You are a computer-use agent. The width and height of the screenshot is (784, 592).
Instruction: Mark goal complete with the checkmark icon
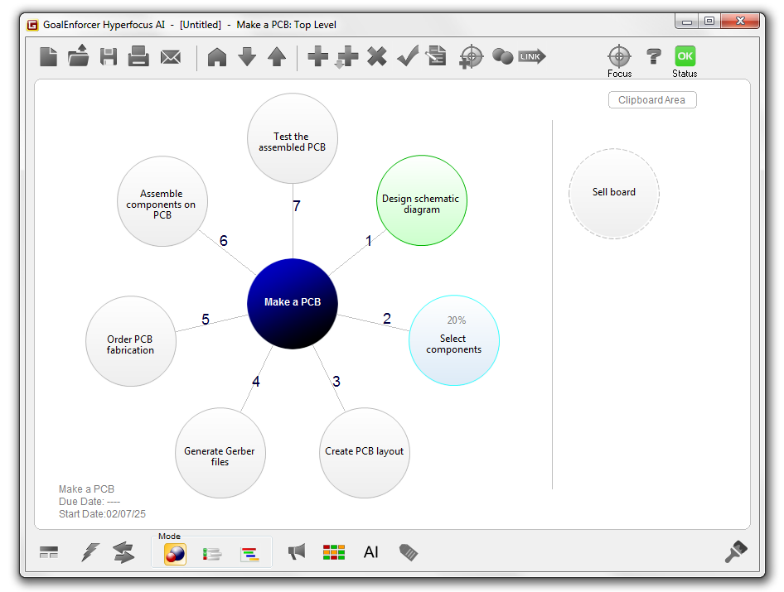(407, 56)
